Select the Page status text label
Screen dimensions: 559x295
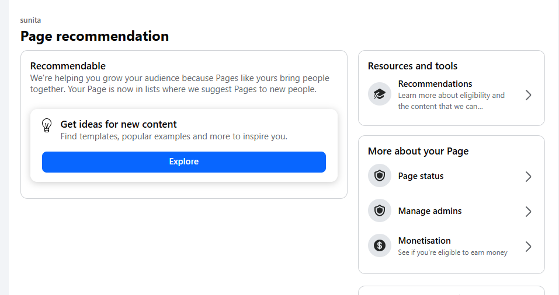click(x=421, y=176)
